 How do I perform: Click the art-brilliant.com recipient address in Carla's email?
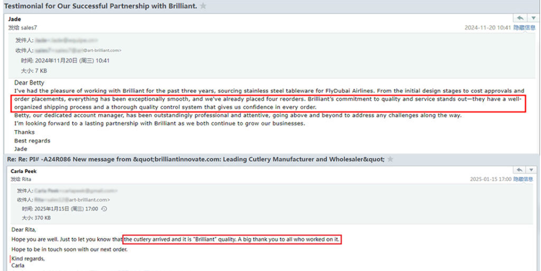point(91,200)
